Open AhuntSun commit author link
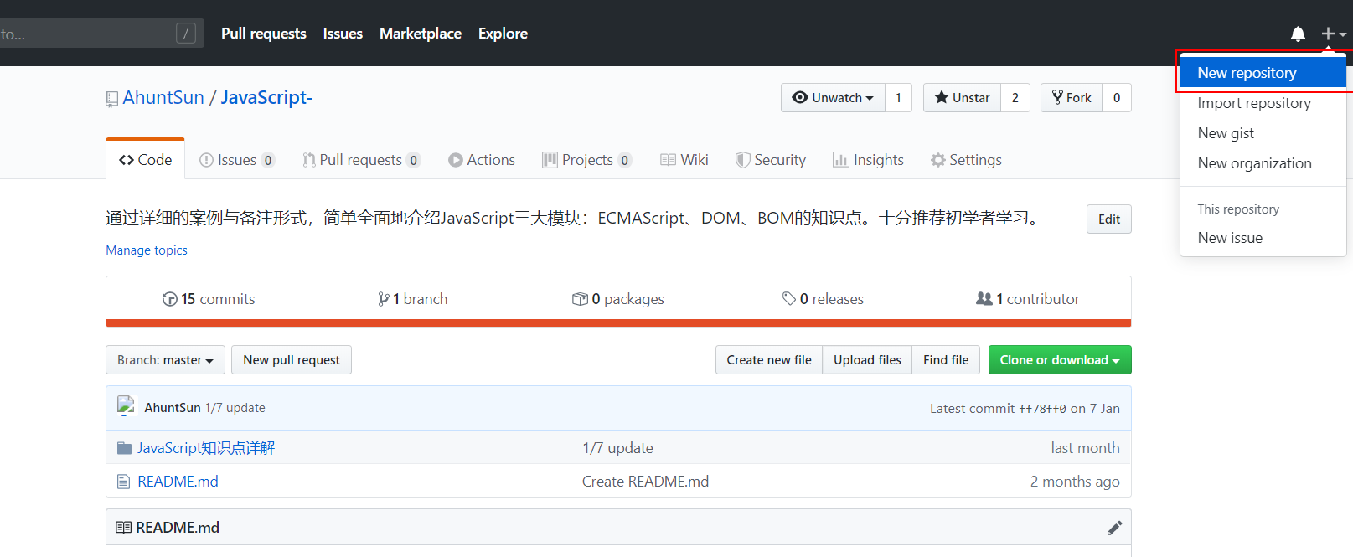1353x557 pixels. pyautogui.click(x=173, y=408)
